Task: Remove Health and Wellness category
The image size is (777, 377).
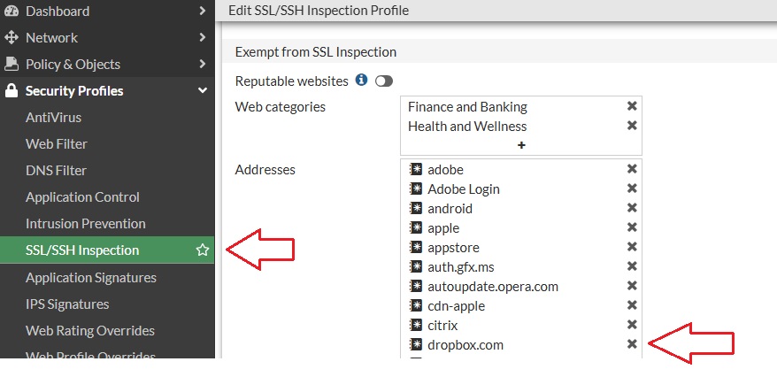Action: click(632, 126)
